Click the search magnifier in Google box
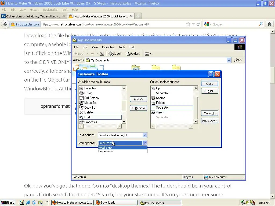The height and width of the screenshot is (206, 275). pyautogui.click(x=261, y=24)
